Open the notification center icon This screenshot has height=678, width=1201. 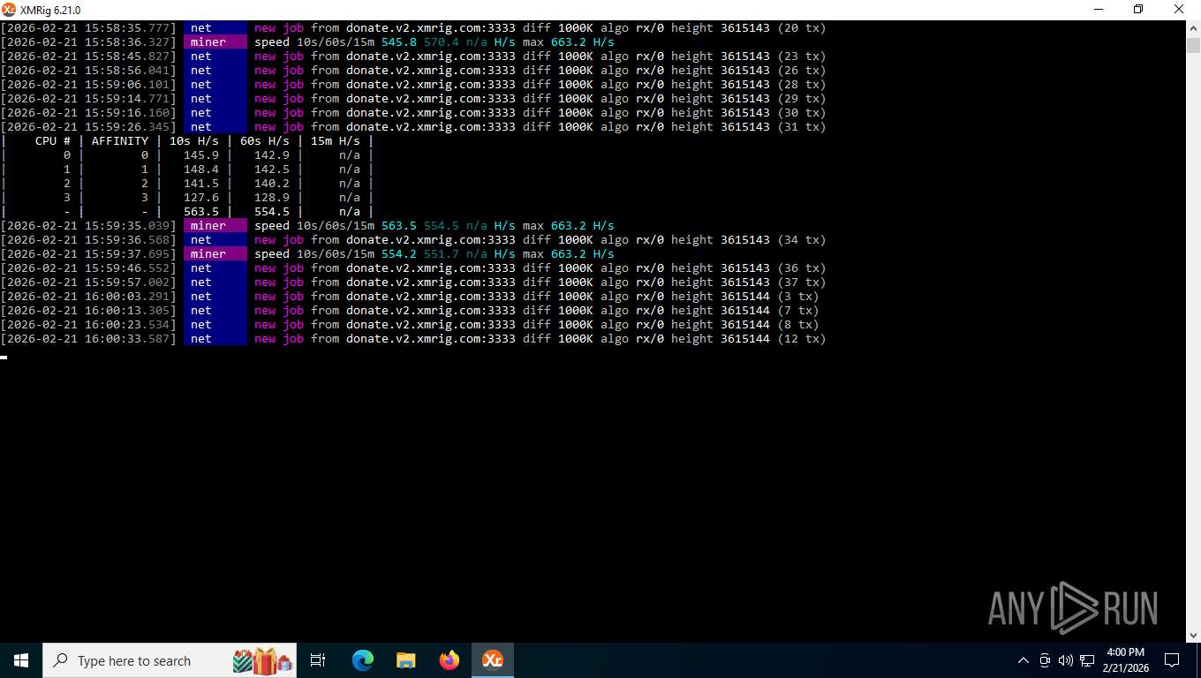pos(1172,660)
